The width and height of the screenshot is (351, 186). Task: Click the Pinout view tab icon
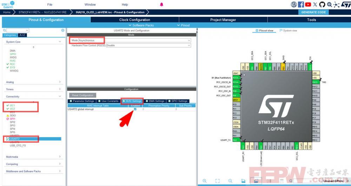point(257,30)
